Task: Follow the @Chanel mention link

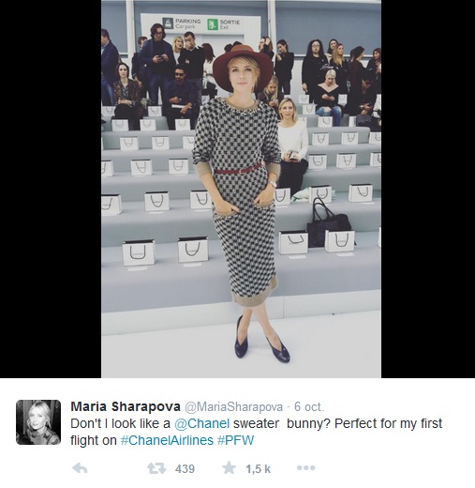Action: [x=202, y=423]
